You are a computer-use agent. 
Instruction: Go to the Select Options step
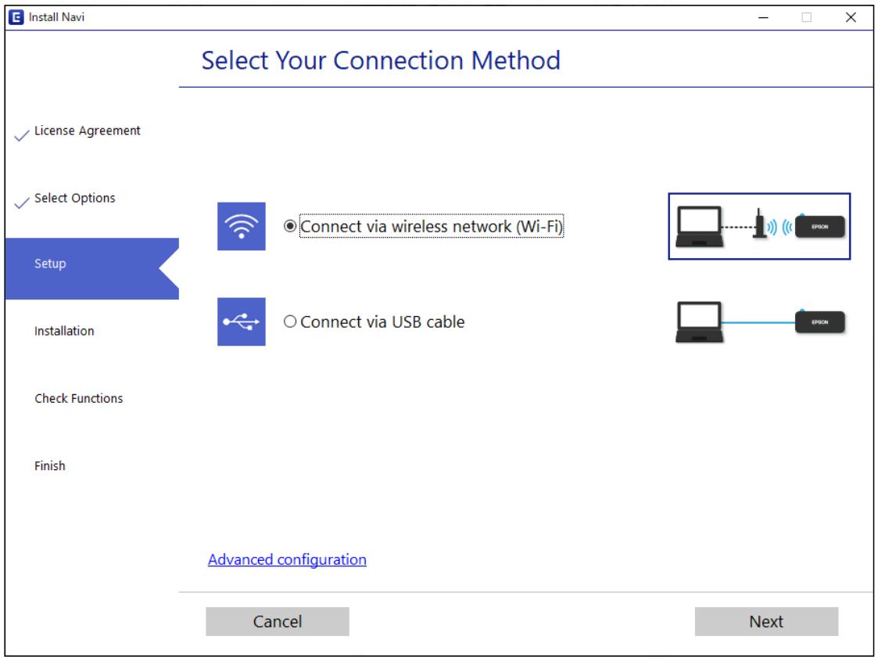pos(74,198)
